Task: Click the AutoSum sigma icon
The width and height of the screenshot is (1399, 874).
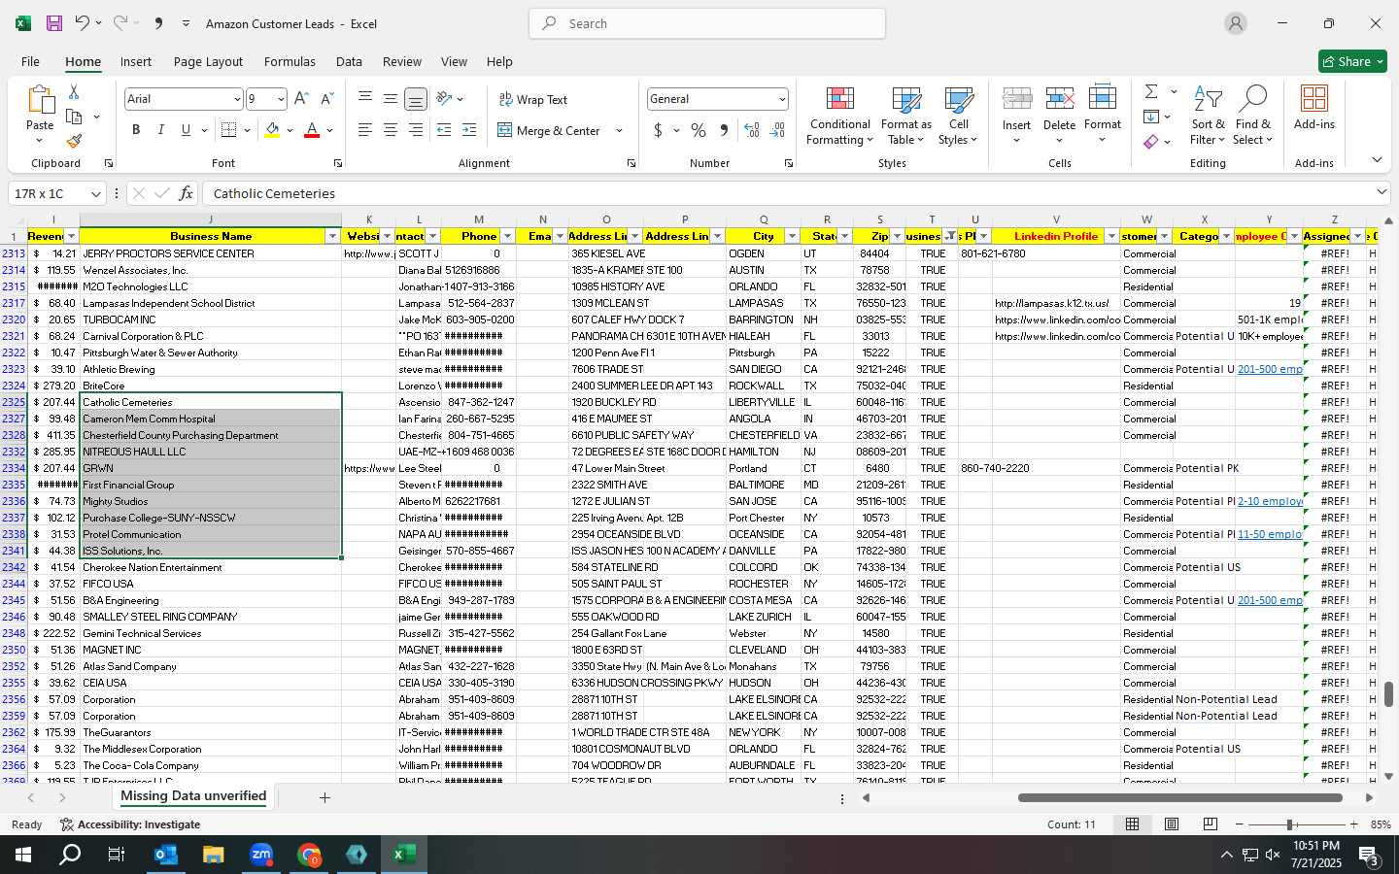Action: coord(1151,91)
